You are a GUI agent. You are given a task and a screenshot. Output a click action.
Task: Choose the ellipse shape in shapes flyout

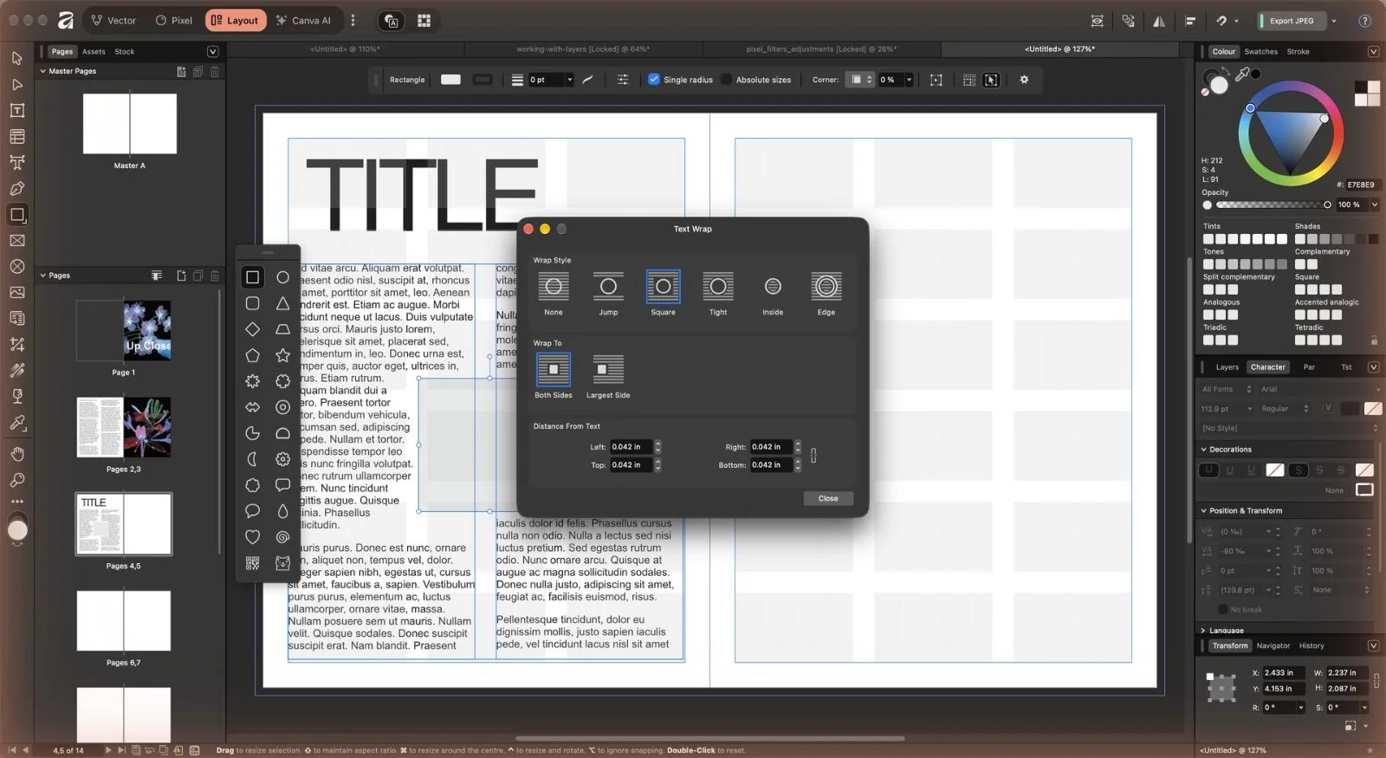click(x=282, y=277)
